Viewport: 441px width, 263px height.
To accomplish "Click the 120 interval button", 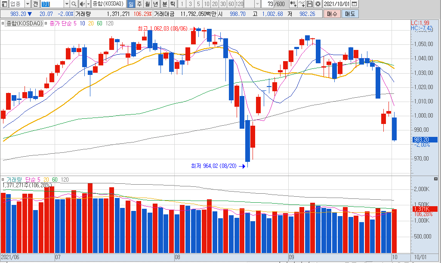I will point(240,4).
